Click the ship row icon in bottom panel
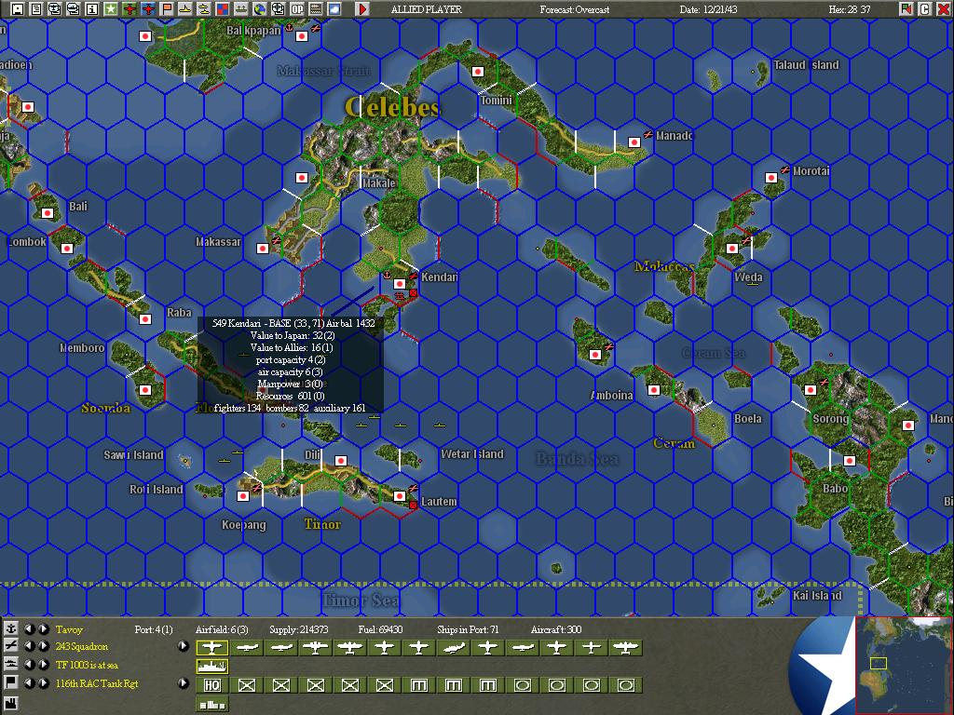This screenshot has width=954, height=715. click(x=11, y=665)
